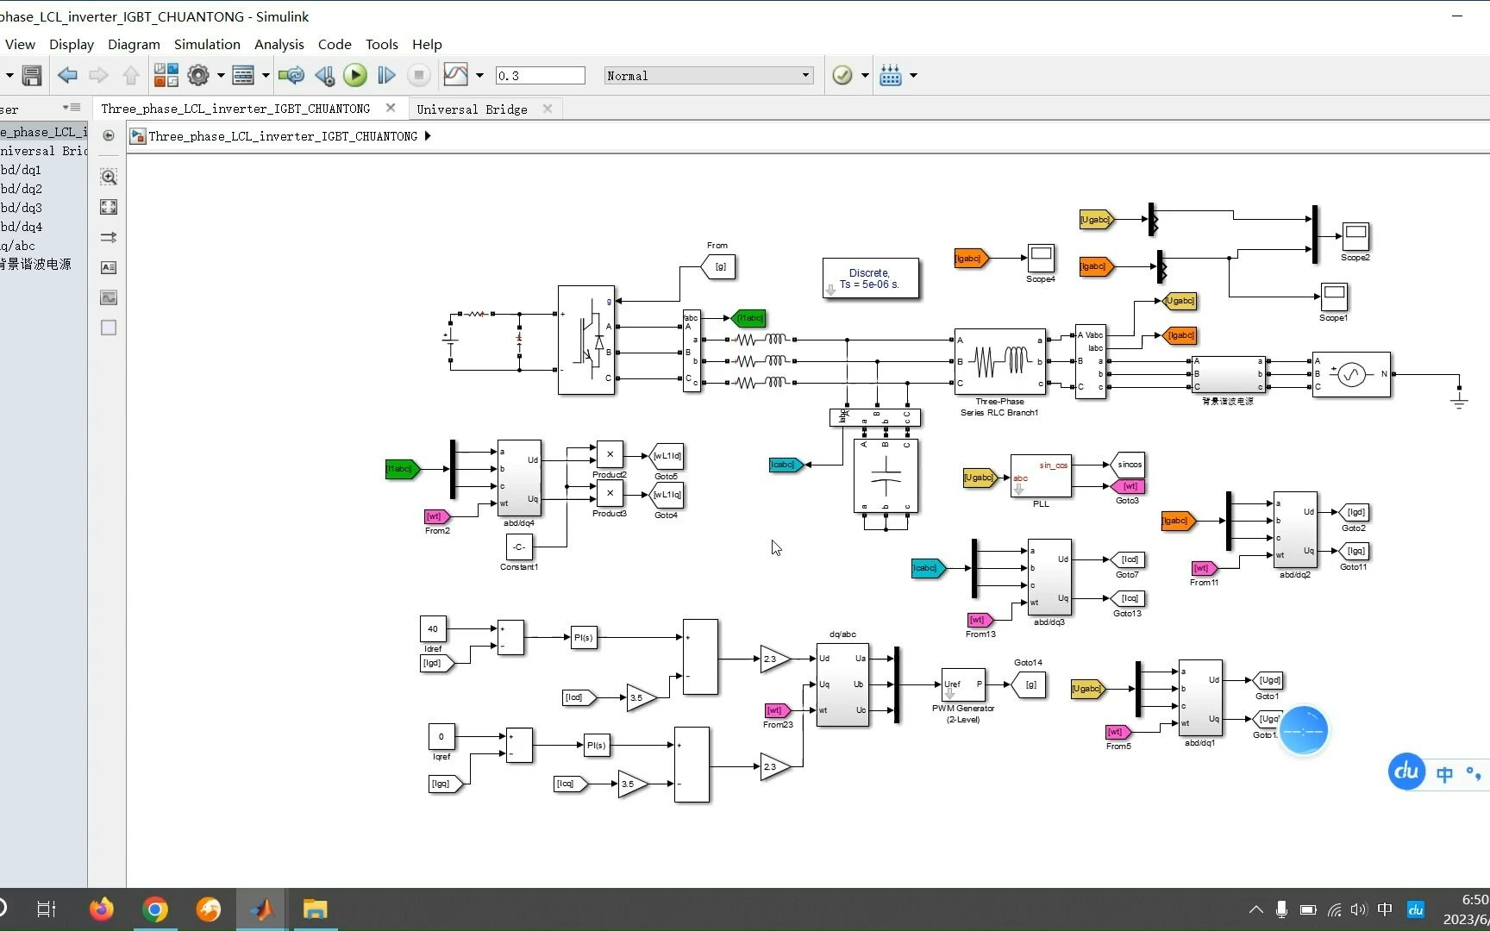This screenshot has height=931, width=1490.
Task: Select Three-Phase Series RLC Branch1 block
Action: point(1000,361)
